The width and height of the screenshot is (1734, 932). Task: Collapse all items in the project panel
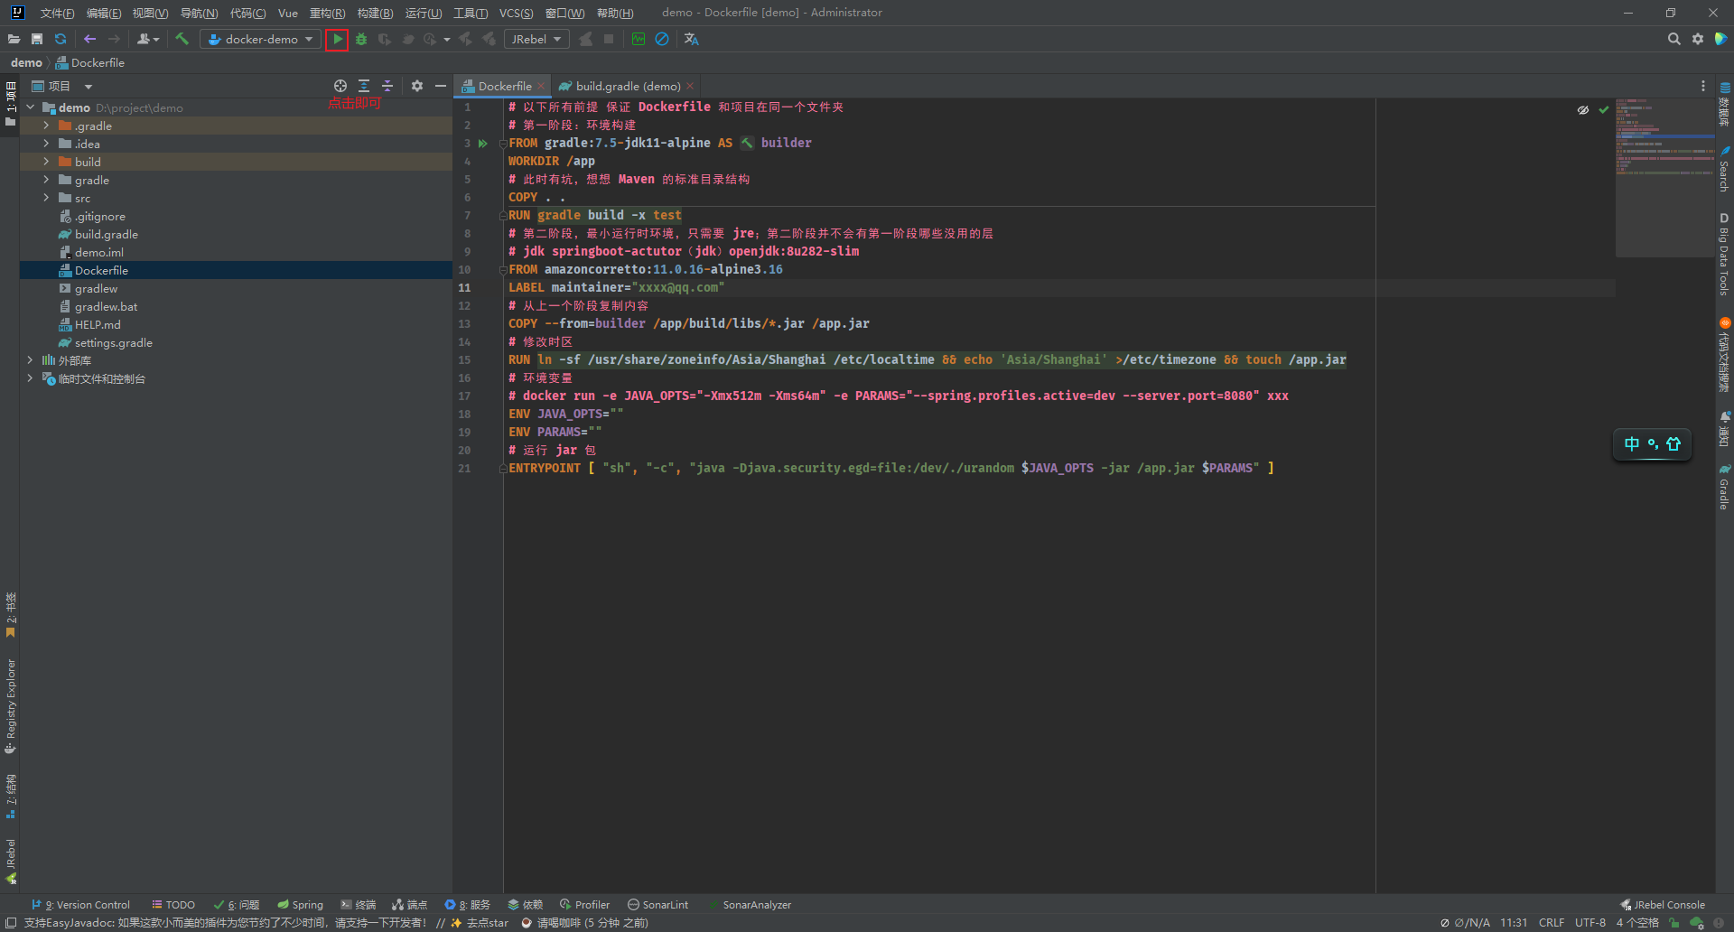(x=387, y=86)
